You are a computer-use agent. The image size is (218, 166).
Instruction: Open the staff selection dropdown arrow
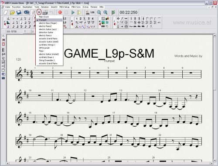pos(39,12)
